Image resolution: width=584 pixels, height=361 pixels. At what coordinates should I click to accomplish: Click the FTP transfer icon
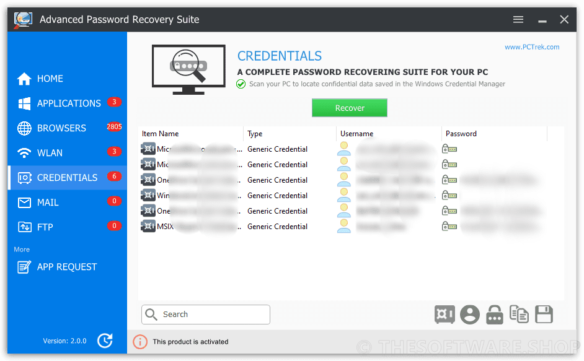pos(25,227)
